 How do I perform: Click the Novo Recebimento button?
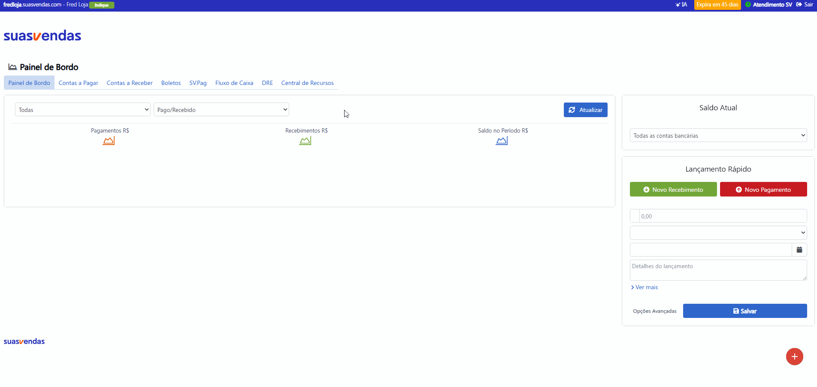tap(673, 190)
